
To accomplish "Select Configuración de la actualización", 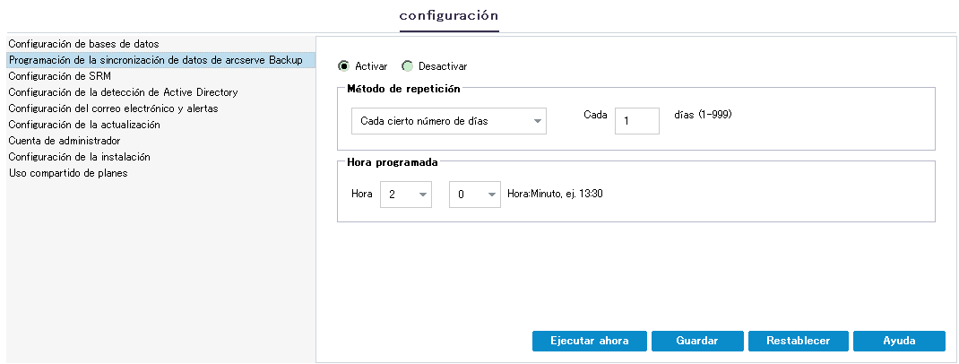I will pos(84,125).
